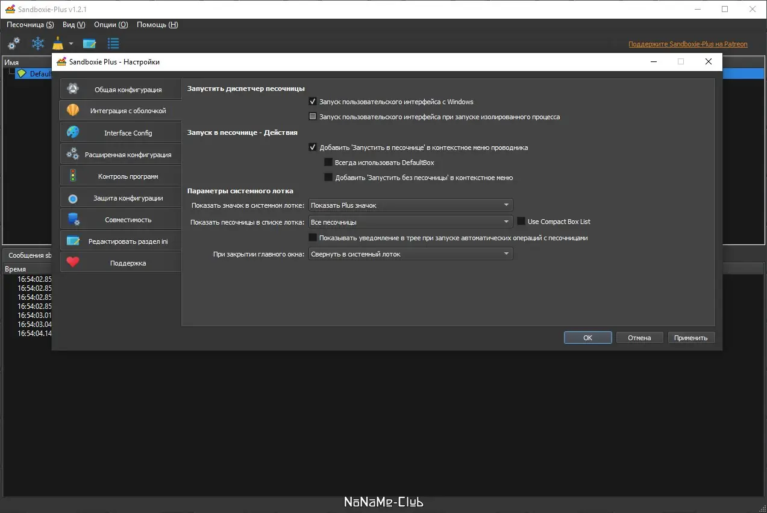
Task: Click the DefaultBox sandbox icon in tree
Action: point(22,73)
